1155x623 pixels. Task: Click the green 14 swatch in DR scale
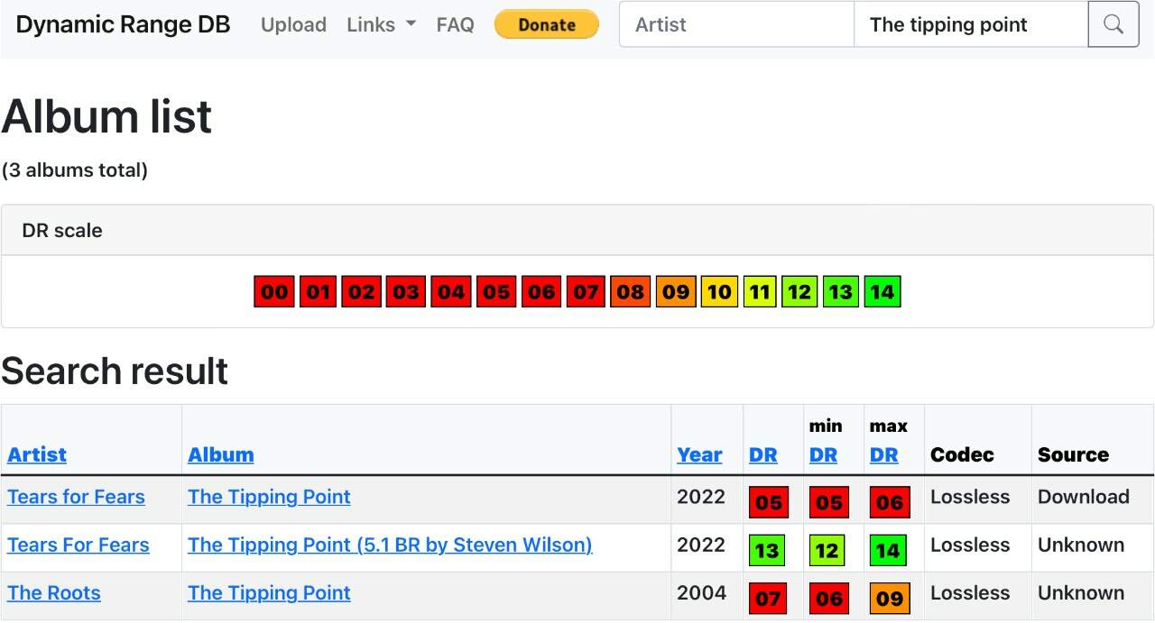point(882,291)
